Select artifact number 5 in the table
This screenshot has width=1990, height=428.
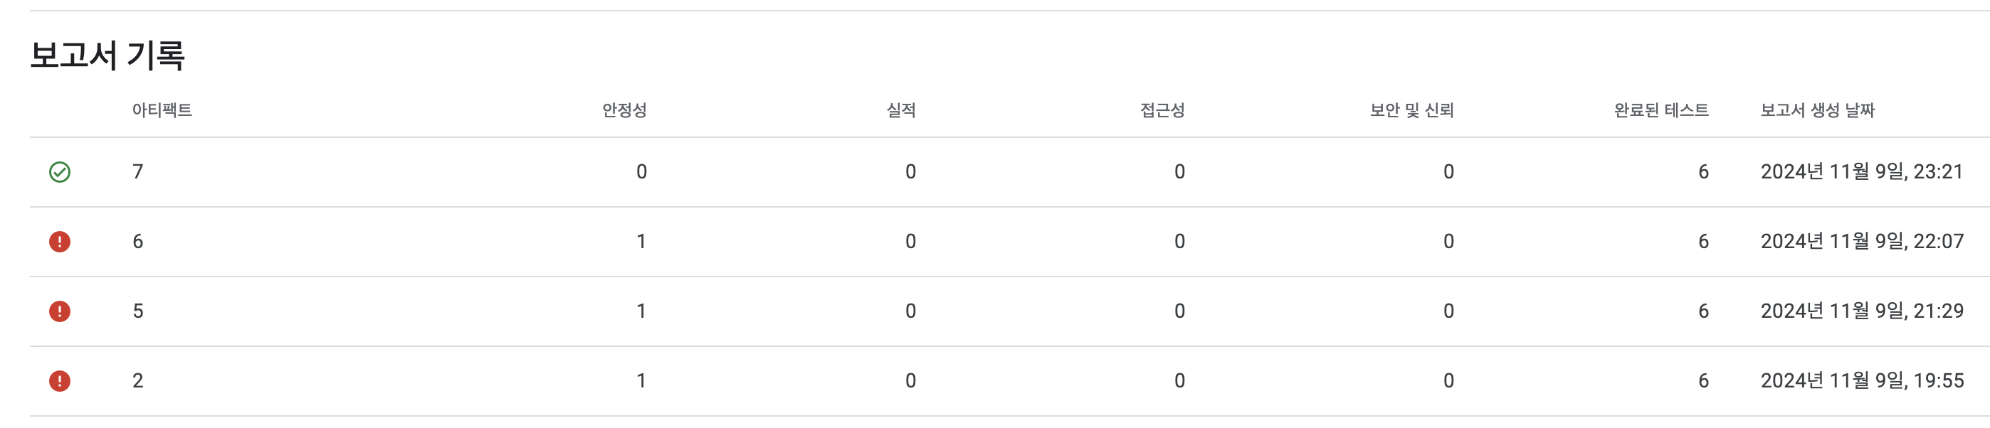click(137, 311)
